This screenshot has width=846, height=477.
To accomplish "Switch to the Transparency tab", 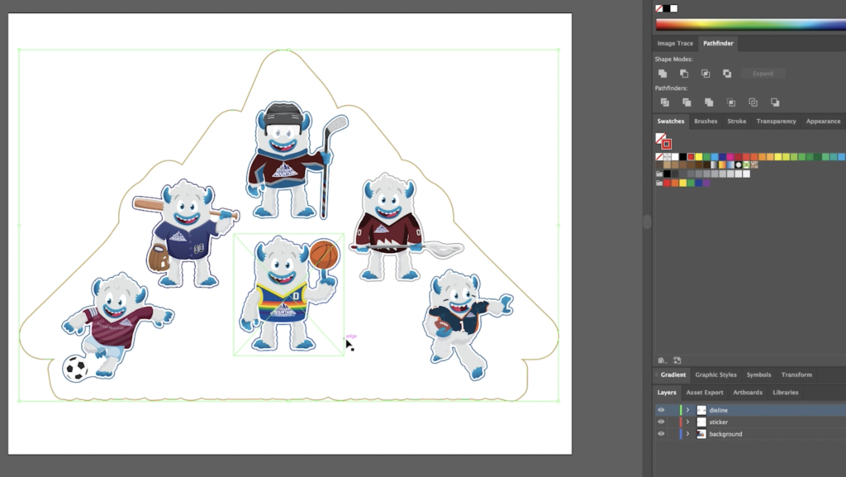I will point(776,122).
